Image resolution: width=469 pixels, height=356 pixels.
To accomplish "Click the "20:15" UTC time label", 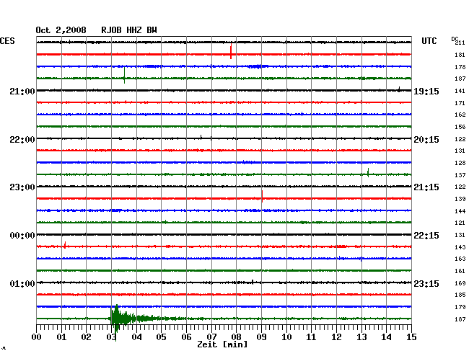I will [x=426, y=140].
